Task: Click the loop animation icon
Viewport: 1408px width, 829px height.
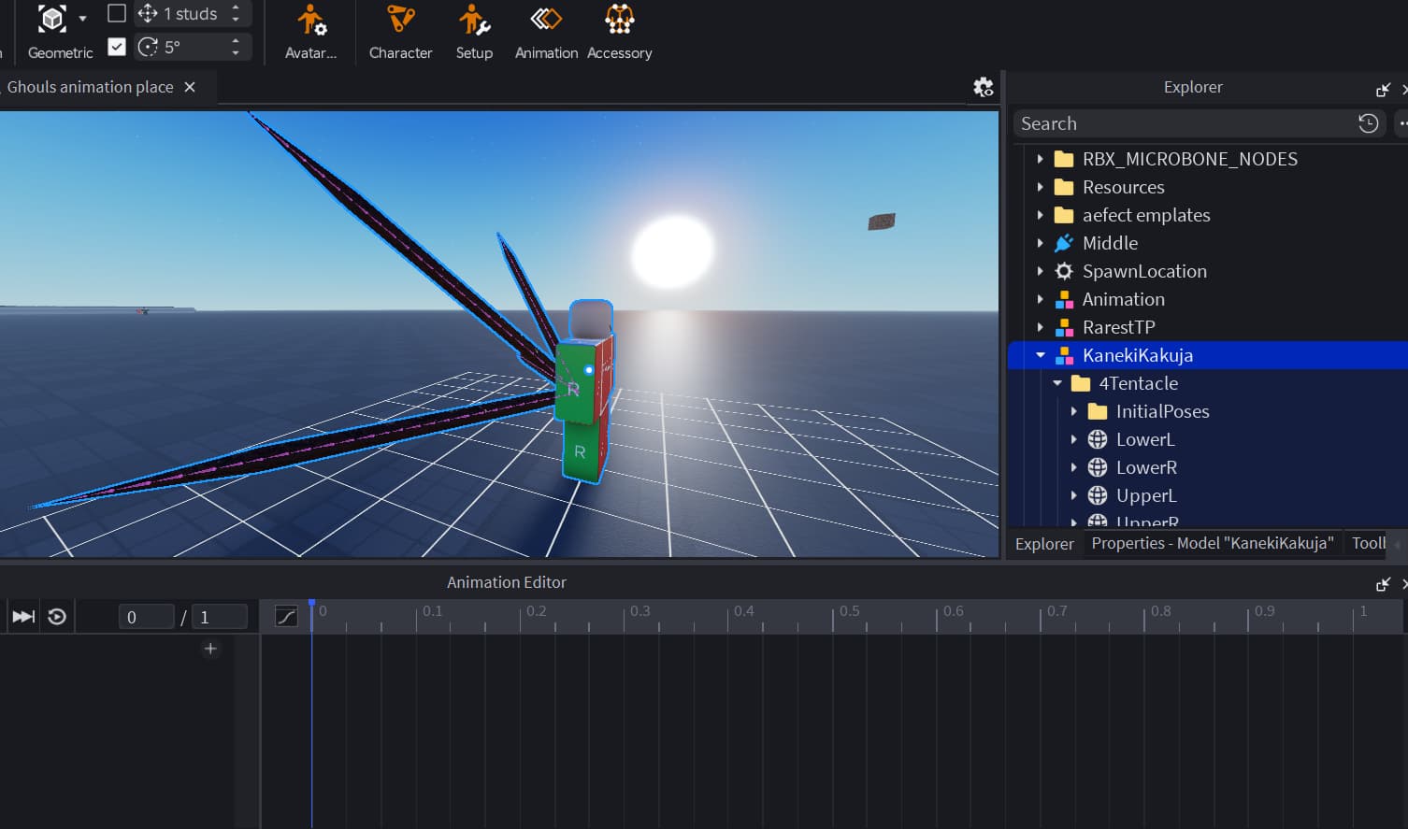Action: [x=56, y=616]
